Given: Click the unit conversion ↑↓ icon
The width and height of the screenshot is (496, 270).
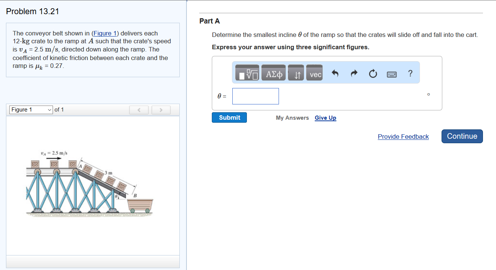Looking at the screenshot, I should tap(295, 73).
